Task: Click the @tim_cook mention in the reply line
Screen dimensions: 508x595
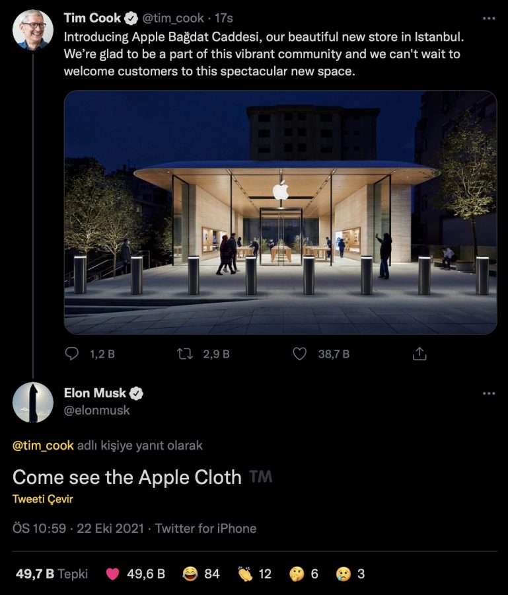Action: point(42,446)
